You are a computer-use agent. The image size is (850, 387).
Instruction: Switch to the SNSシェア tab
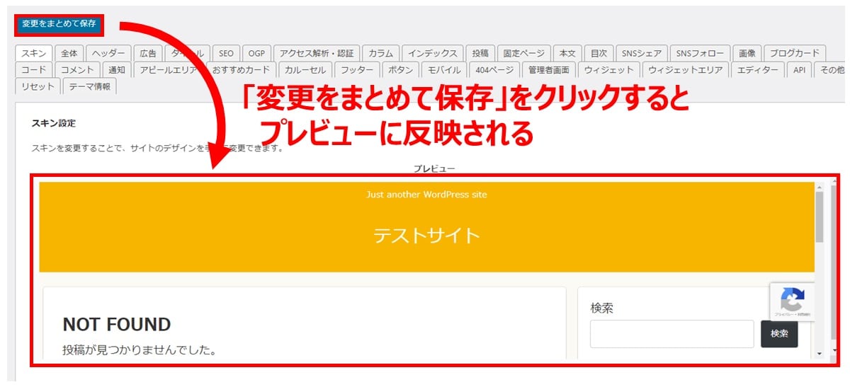(x=641, y=53)
